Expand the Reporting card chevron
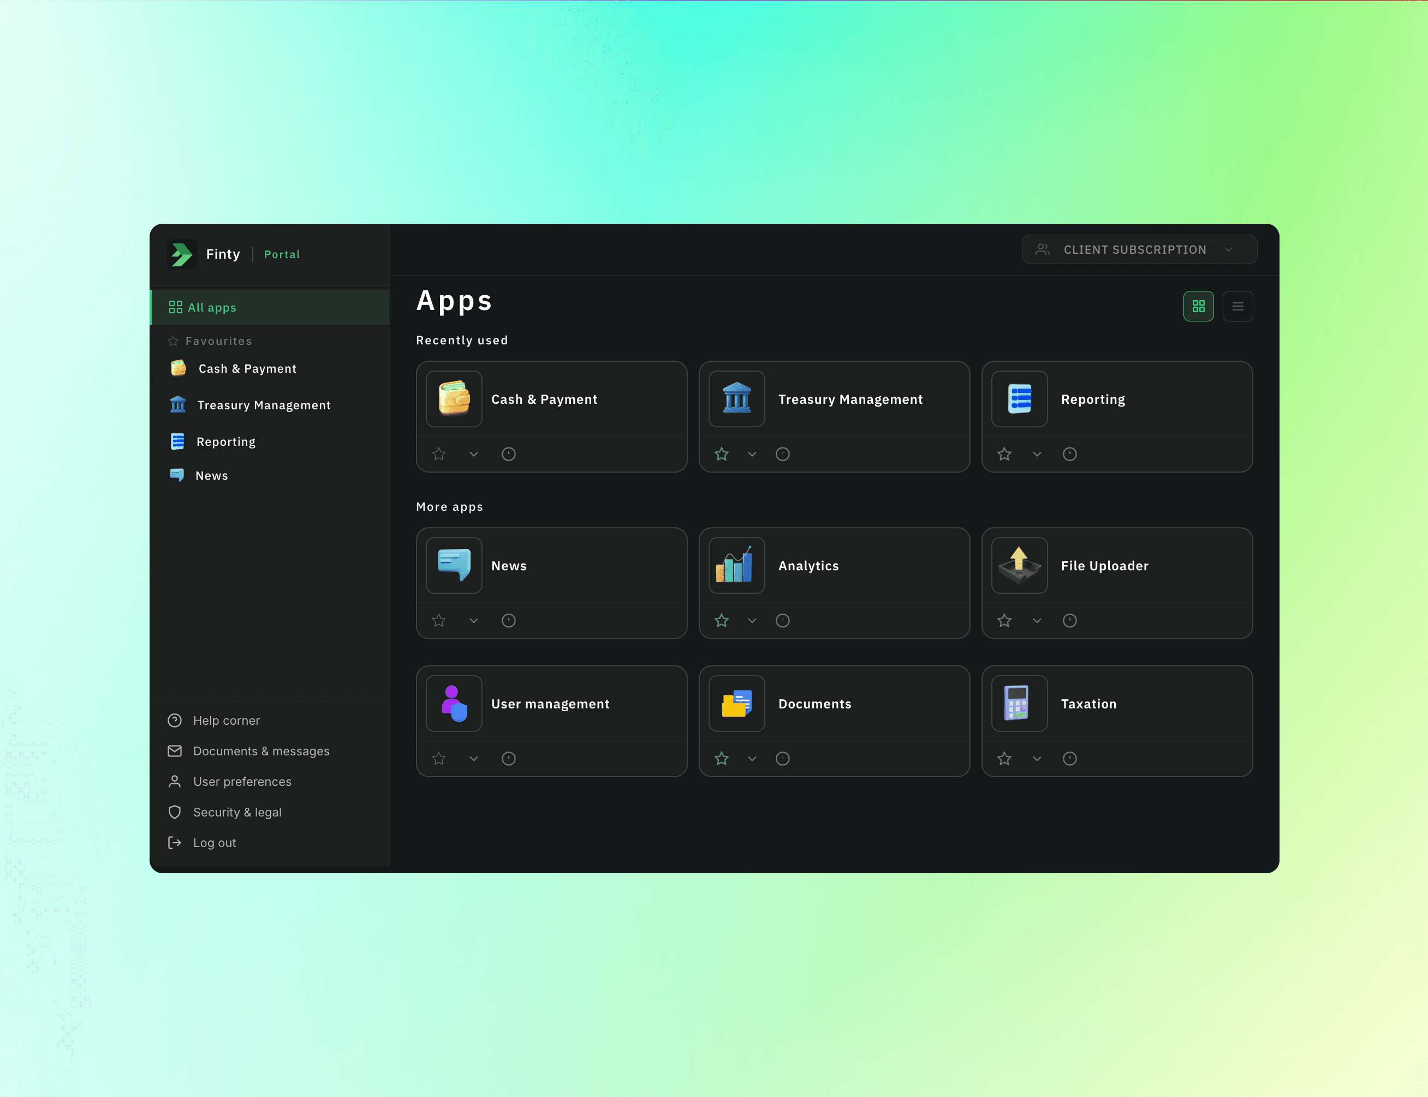 (x=1037, y=454)
